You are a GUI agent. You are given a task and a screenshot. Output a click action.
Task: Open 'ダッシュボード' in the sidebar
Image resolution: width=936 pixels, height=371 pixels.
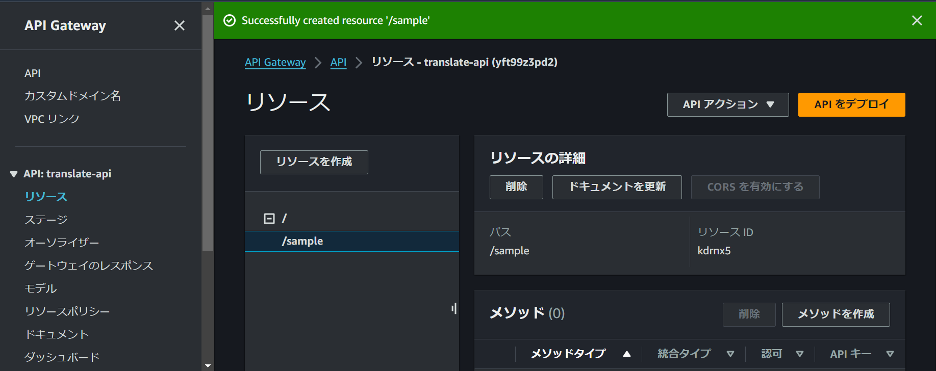coord(62,357)
